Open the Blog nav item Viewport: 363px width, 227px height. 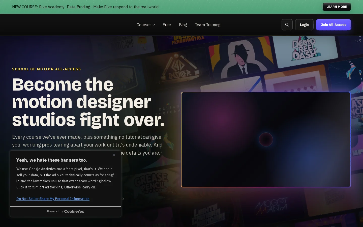click(x=183, y=25)
